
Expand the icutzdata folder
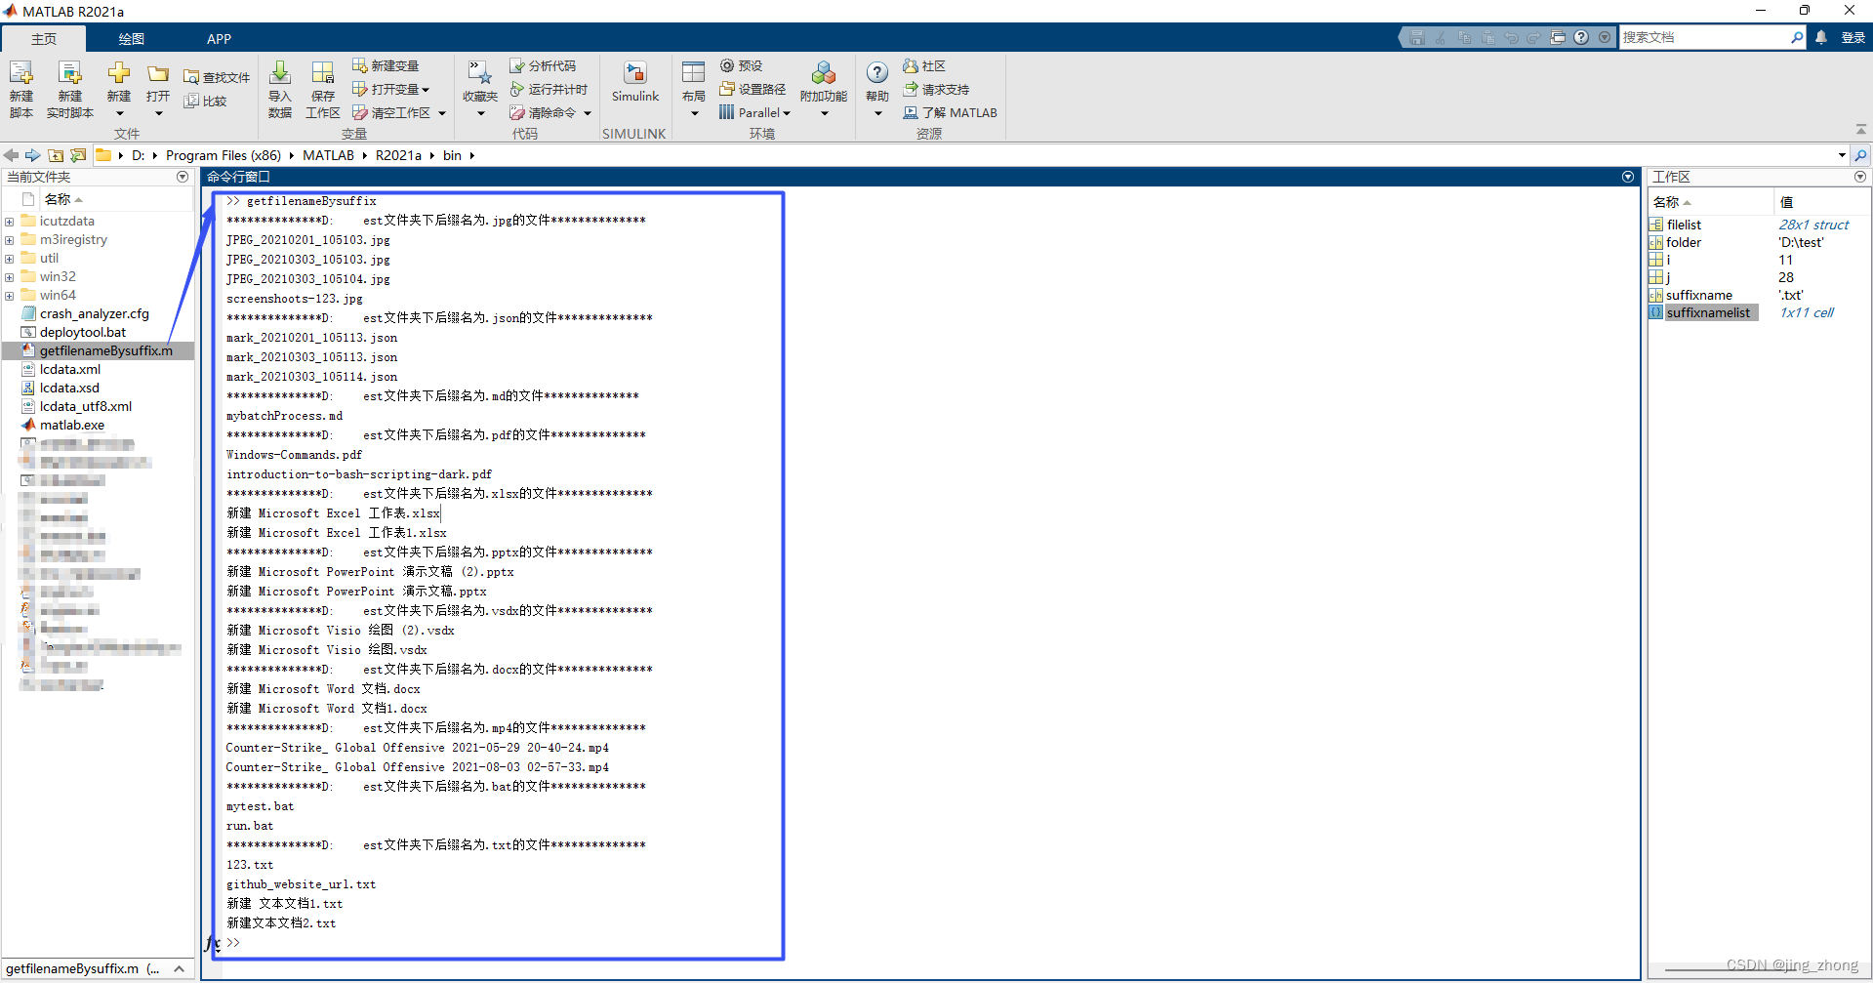10,222
